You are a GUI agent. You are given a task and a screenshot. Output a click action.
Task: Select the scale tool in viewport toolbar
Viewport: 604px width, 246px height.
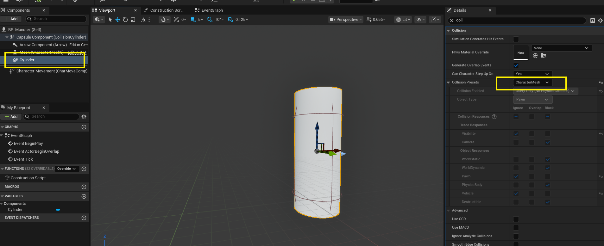[133, 20]
